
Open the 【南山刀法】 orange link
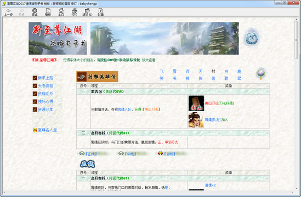click(151, 109)
